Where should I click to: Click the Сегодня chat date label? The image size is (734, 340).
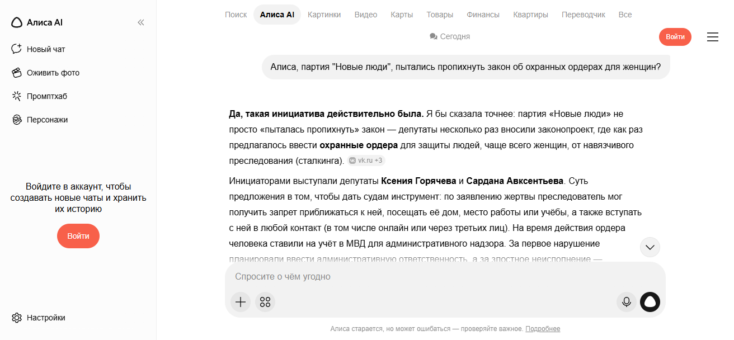click(450, 36)
